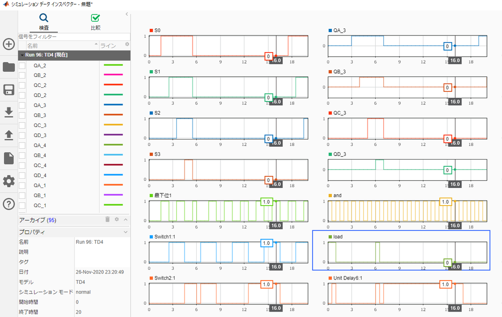The width and height of the screenshot is (502, 317).
Task: Select the and signal subplot
Action: (407, 211)
